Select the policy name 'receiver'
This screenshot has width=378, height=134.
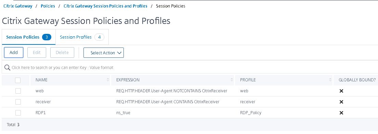43,102
